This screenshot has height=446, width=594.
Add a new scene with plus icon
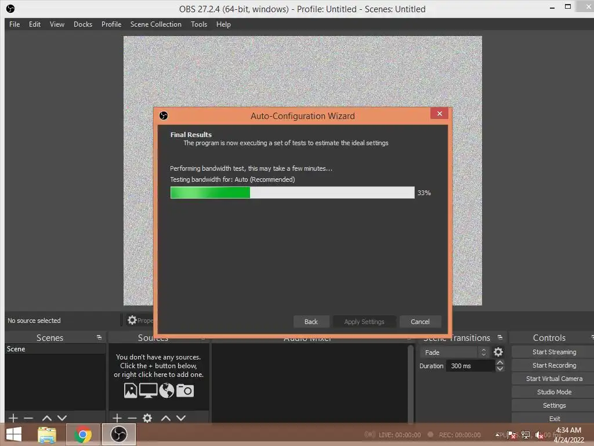click(x=13, y=418)
